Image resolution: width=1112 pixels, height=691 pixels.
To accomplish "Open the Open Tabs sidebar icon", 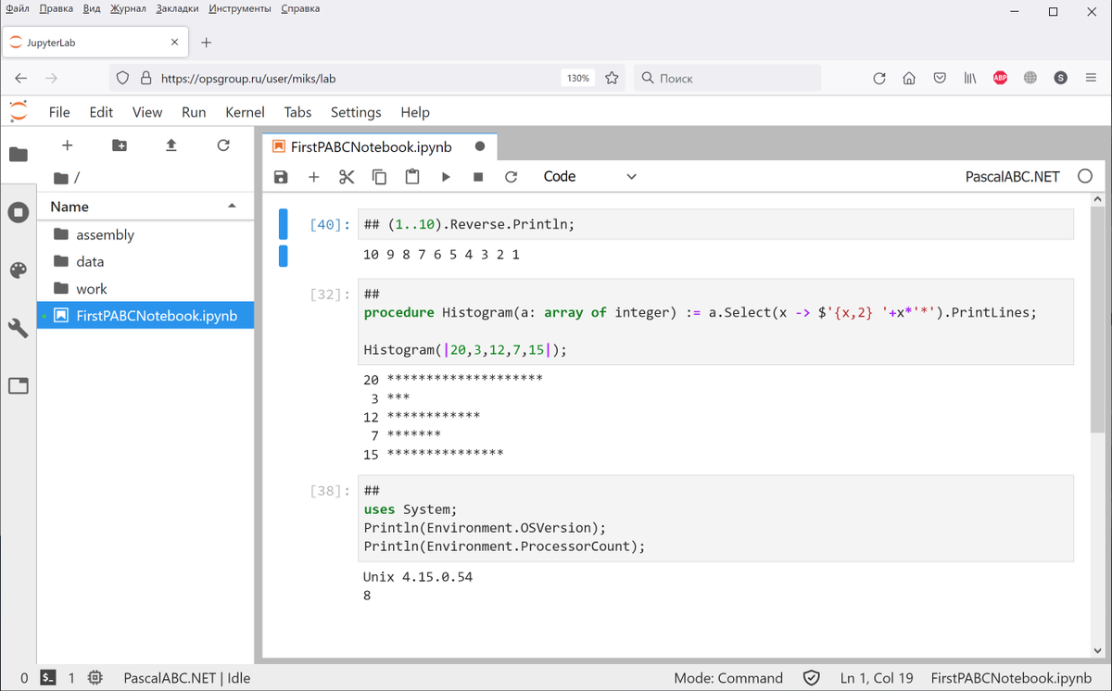I will (x=19, y=385).
